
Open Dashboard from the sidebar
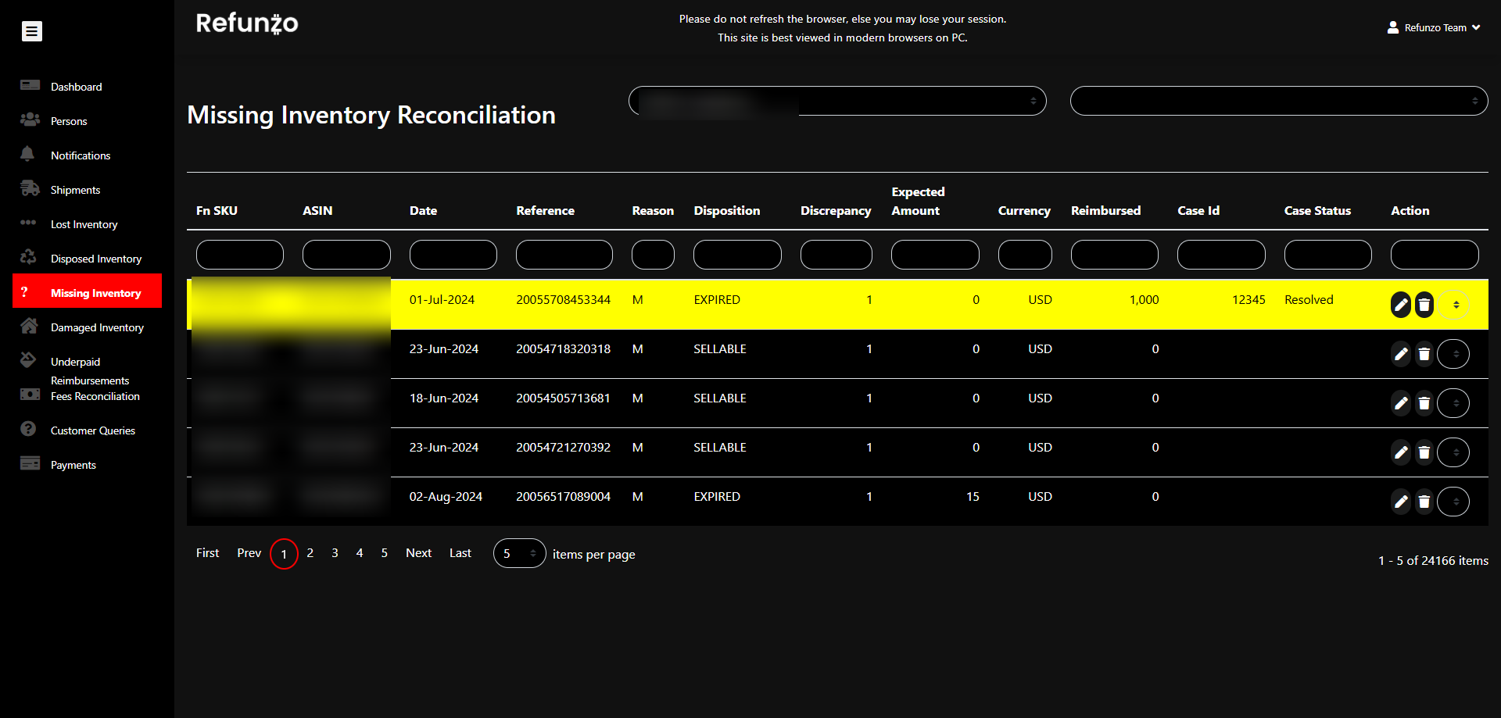(x=77, y=87)
